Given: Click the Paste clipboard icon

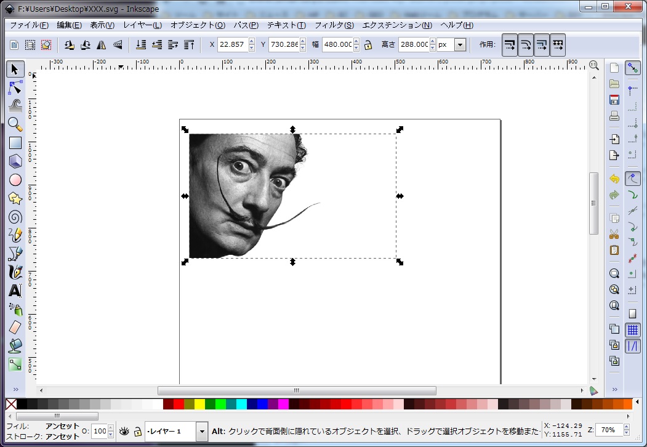Looking at the screenshot, I should click(614, 250).
